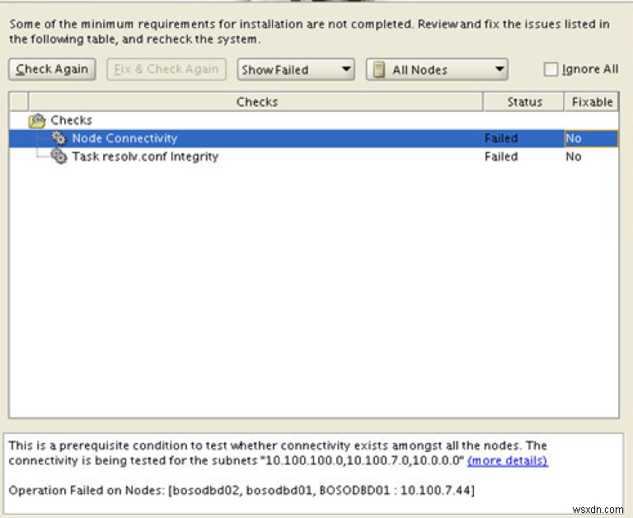Click Failed status for Node Connectivity
Viewport: 633px width, 518px height.
coord(501,138)
